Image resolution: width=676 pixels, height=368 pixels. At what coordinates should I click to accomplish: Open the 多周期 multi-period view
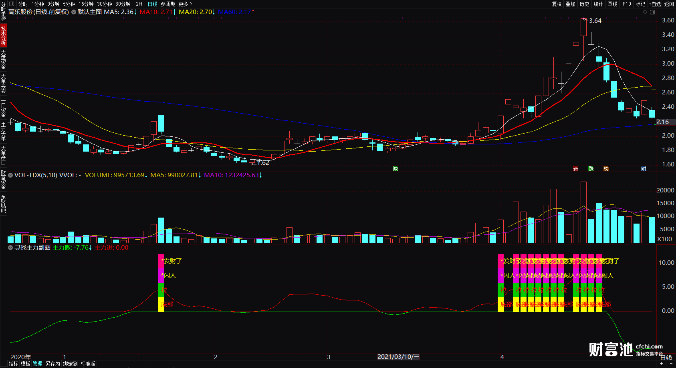[168, 4]
